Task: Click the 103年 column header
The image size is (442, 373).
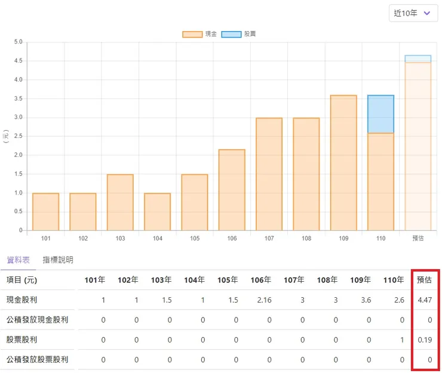Action: [x=161, y=280]
